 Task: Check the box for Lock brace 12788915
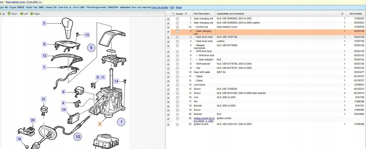click(x=177, y=85)
